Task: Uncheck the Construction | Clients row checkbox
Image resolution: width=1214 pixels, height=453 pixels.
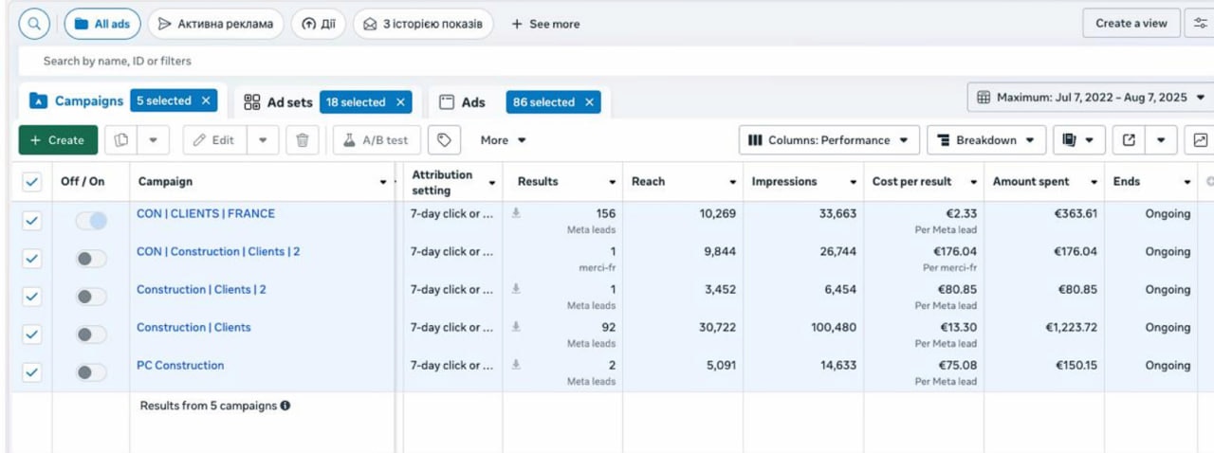Action: click(x=31, y=335)
